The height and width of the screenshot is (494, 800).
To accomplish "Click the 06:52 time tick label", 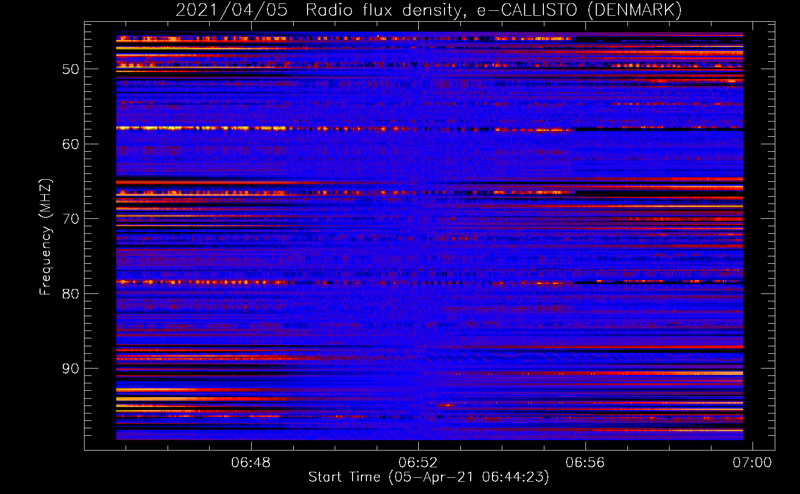I will [418, 463].
